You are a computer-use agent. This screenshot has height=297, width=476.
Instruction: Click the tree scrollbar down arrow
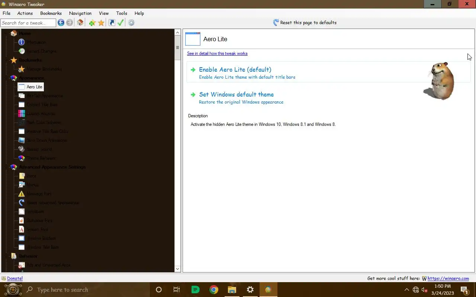[x=177, y=269]
